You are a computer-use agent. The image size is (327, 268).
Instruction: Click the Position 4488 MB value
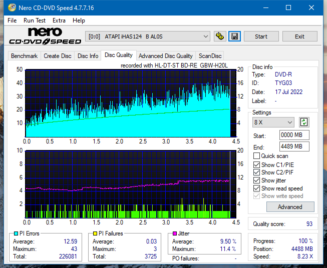coord(302,249)
